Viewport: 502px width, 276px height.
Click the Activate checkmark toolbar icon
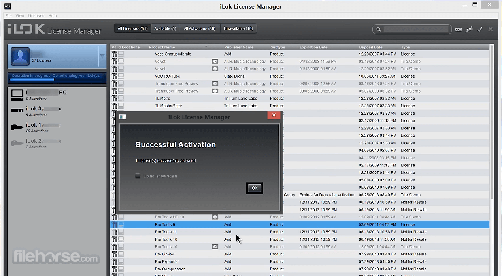pos(480,29)
